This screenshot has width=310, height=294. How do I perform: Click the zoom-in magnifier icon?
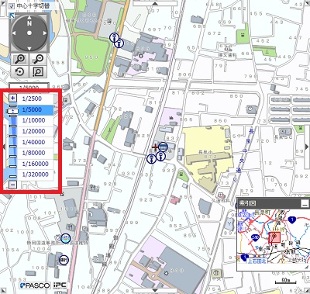coord(20,59)
